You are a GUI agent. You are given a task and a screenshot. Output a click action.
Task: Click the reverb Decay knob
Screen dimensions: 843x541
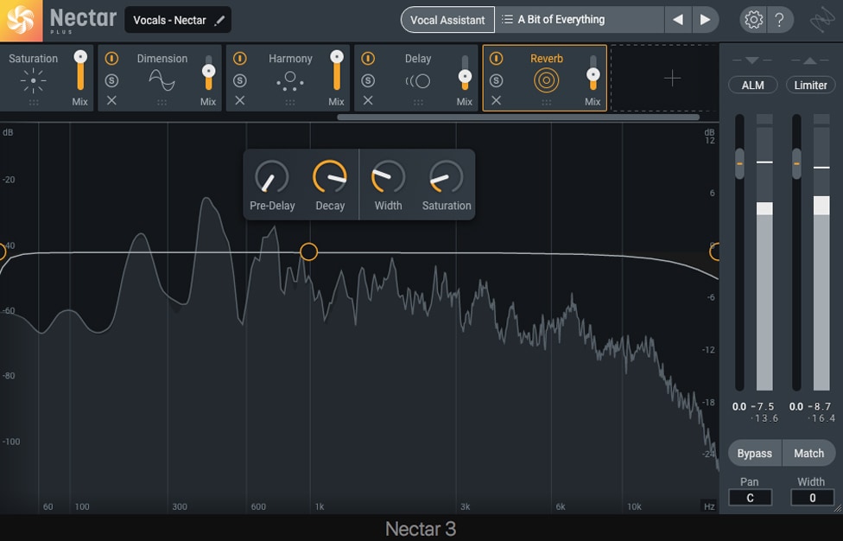coord(330,176)
